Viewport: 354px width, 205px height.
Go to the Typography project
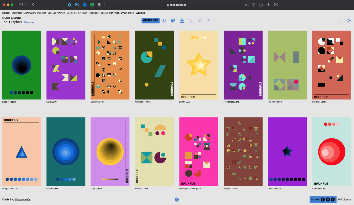pos(94,13)
